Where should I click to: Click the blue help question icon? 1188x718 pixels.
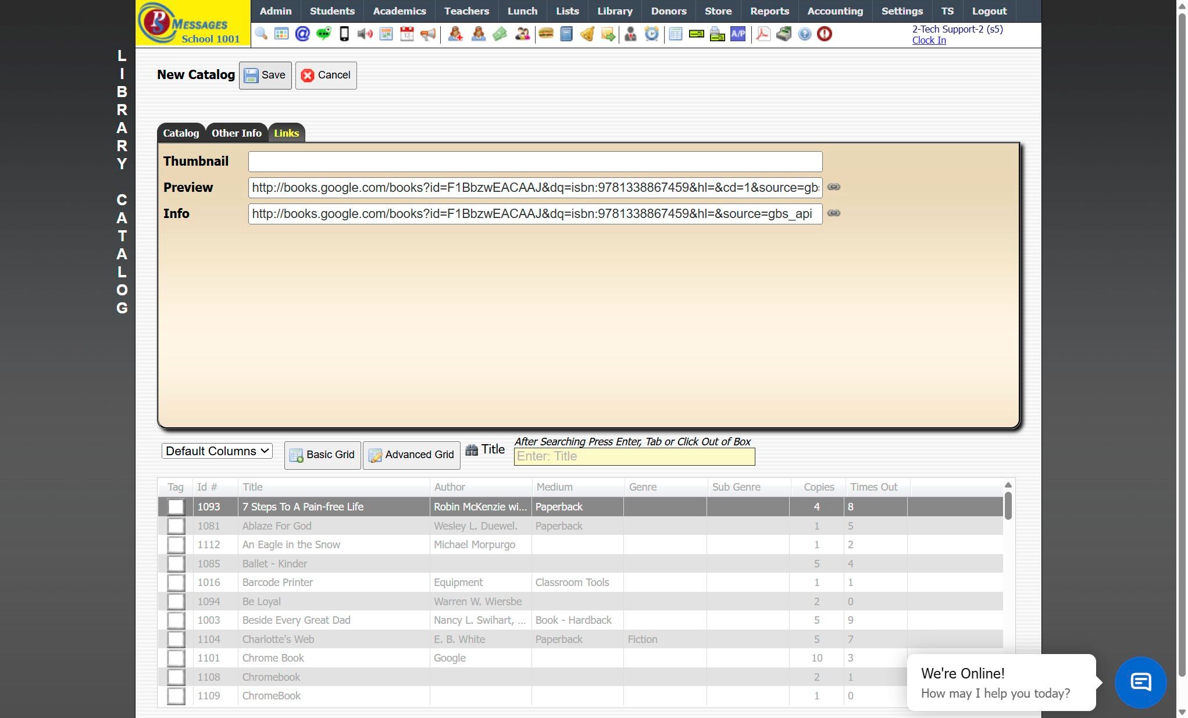804,34
